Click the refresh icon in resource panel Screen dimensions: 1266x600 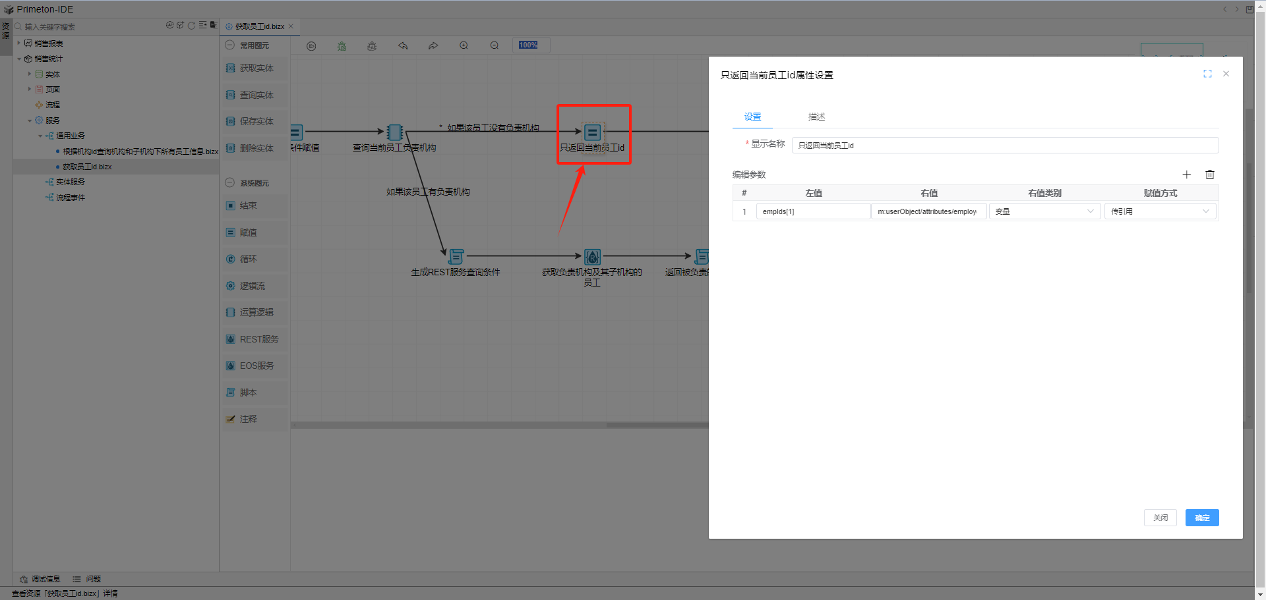pos(191,26)
